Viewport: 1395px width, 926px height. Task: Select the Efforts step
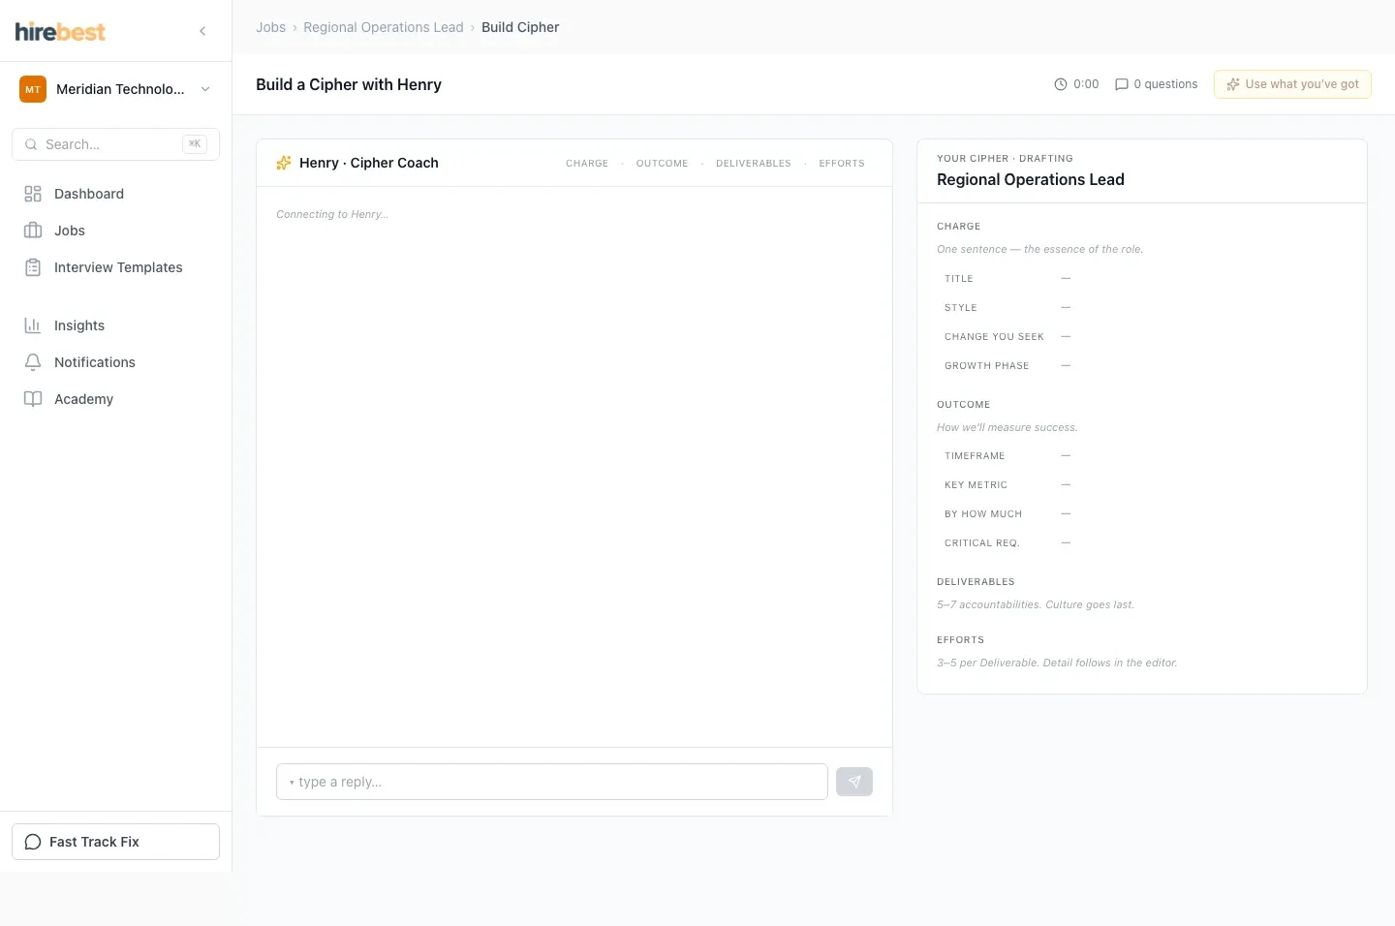point(842,164)
